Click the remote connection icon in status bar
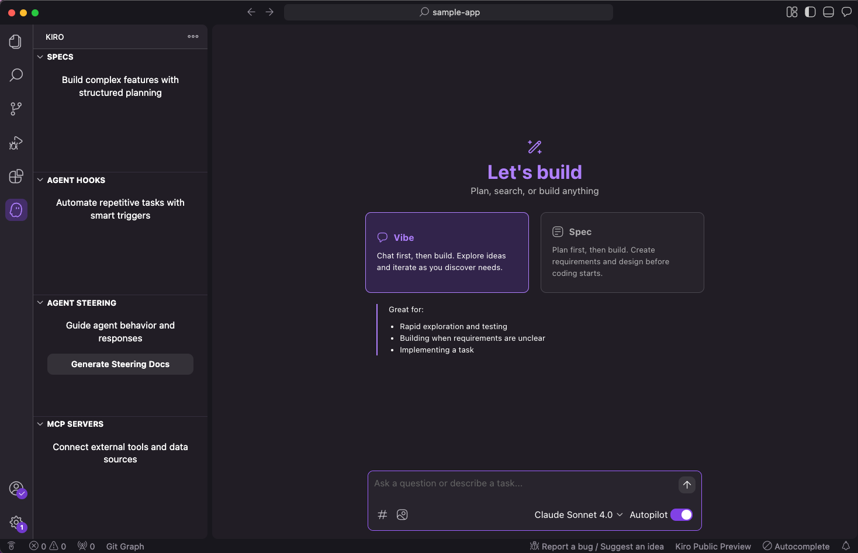858x553 pixels. [x=11, y=546]
